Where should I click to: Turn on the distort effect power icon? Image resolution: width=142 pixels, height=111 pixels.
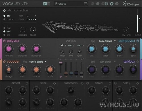(27, 83)
